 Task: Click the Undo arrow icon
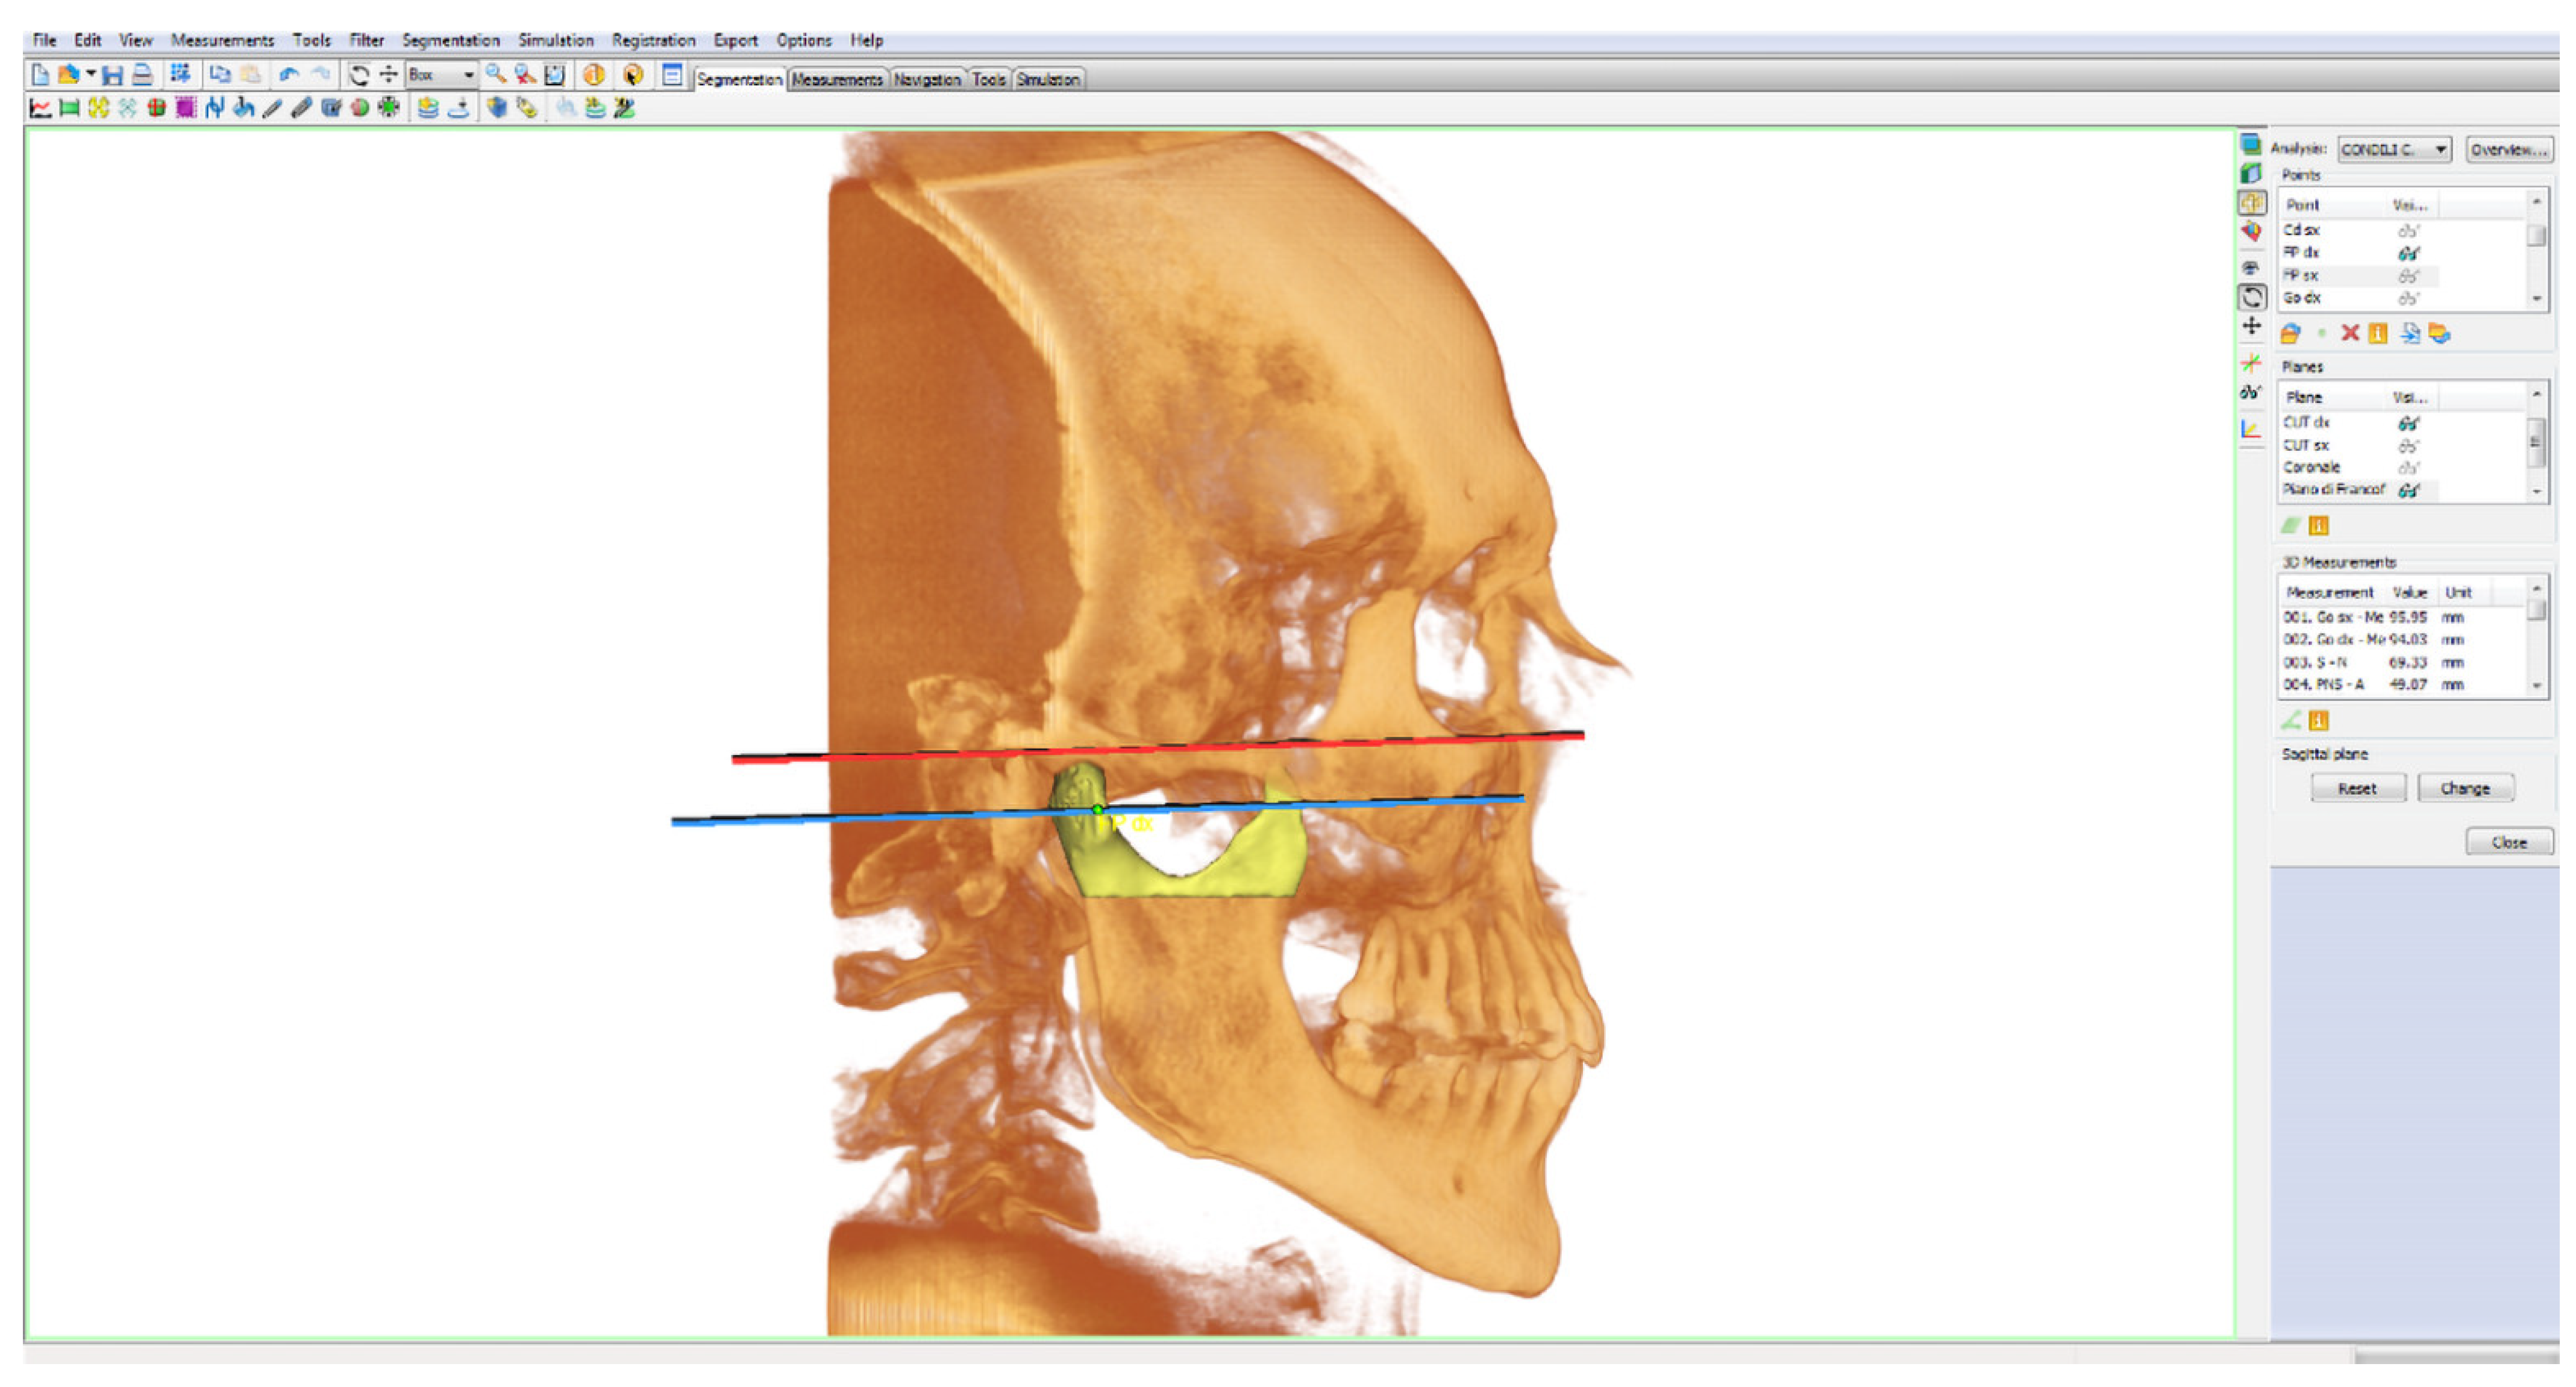pos(289,75)
